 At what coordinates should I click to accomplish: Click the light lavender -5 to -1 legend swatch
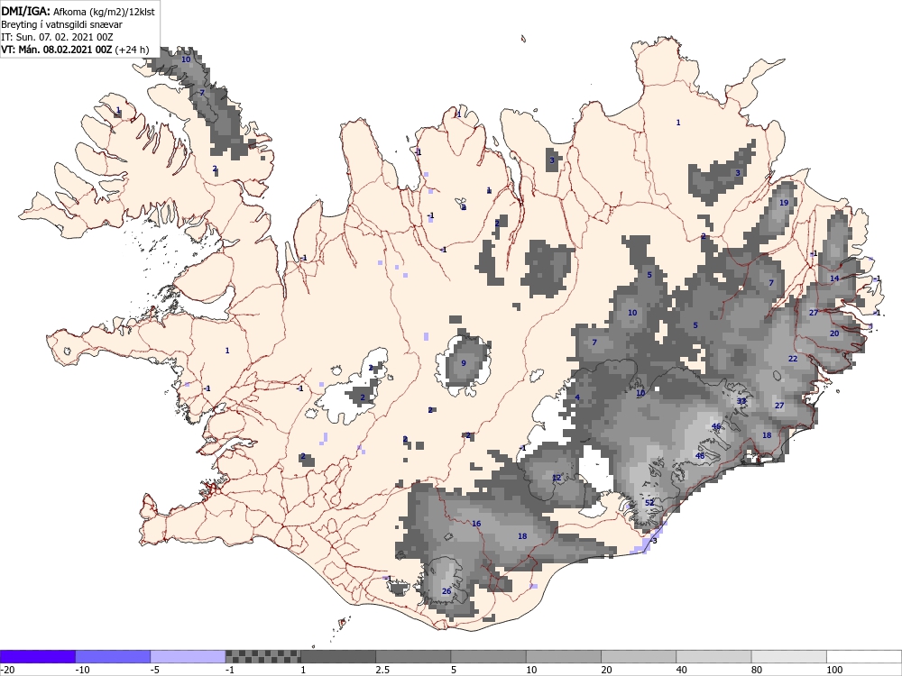[189, 656]
